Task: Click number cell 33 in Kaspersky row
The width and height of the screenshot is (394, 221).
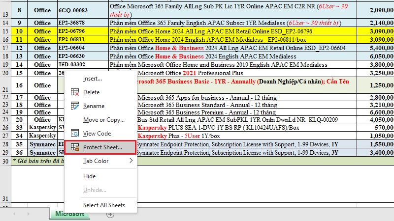Action: pos(19,128)
